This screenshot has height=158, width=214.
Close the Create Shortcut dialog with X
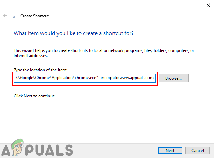coord(208,5)
